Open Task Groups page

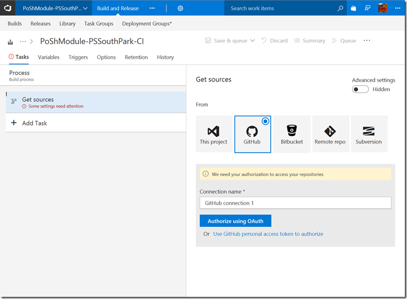click(99, 24)
